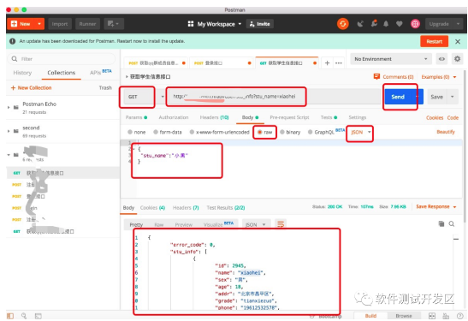Click the Trash link in sidebar
Screen dimensions: 468x321
pos(105,87)
